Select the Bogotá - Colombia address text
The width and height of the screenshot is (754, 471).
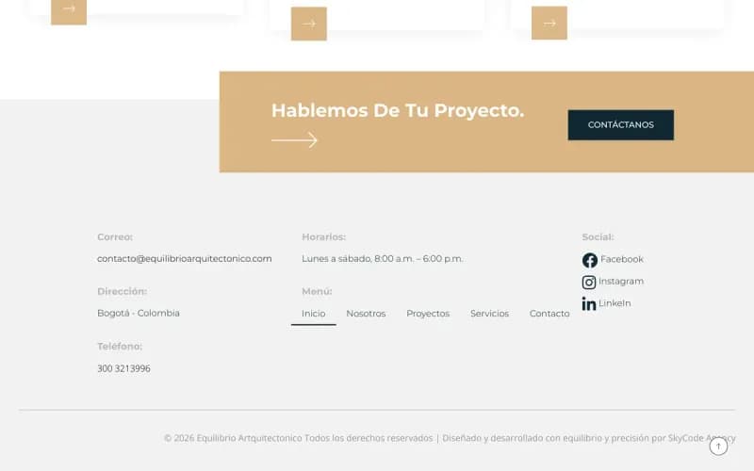point(139,313)
